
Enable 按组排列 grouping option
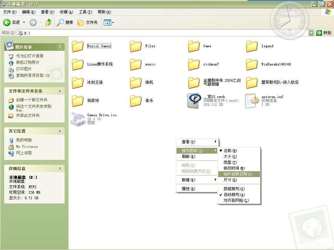tap(239, 189)
